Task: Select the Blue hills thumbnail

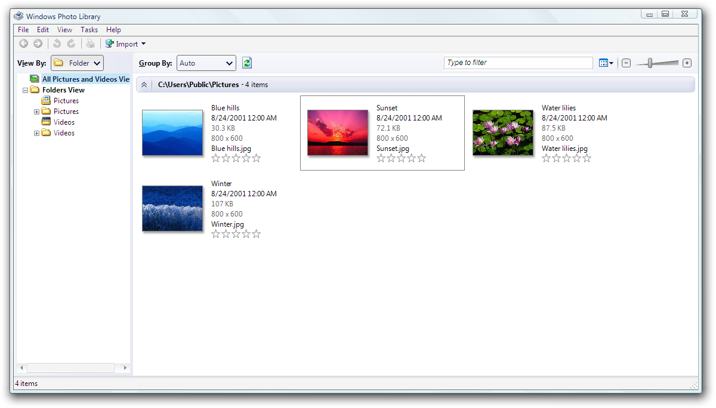Action: tap(172, 132)
